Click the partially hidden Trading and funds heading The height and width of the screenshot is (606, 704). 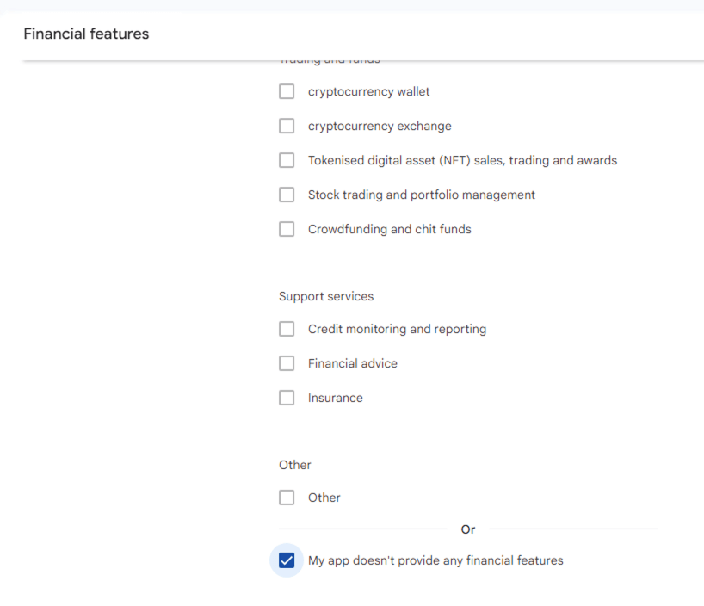coord(329,61)
